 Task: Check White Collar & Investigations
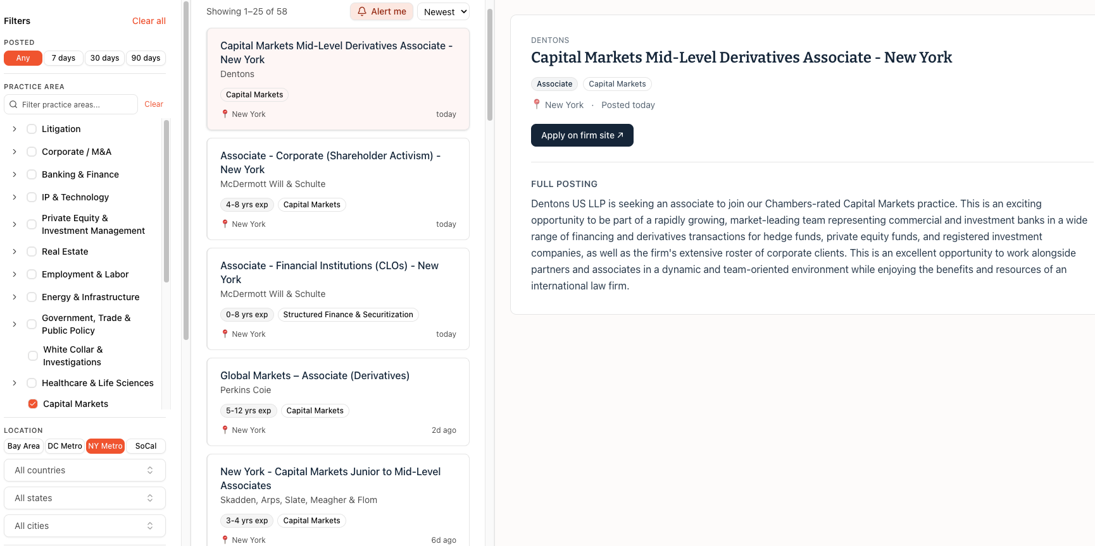[x=33, y=356]
